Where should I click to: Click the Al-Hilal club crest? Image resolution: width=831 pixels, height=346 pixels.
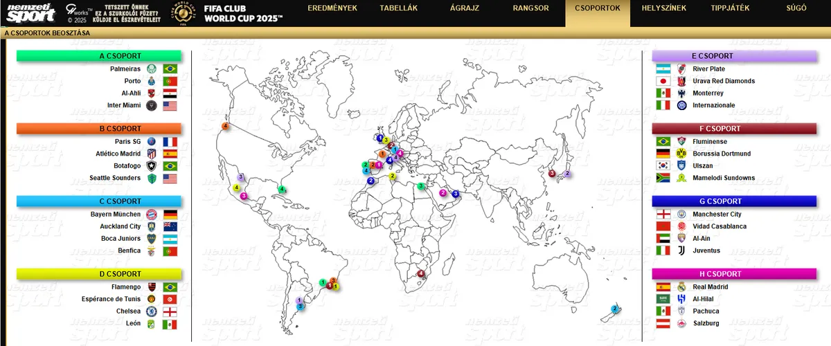pyautogui.click(x=681, y=299)
